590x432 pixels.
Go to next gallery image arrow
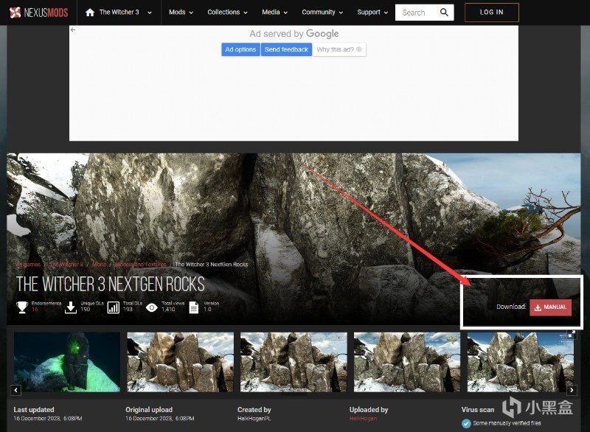point(572,390)
